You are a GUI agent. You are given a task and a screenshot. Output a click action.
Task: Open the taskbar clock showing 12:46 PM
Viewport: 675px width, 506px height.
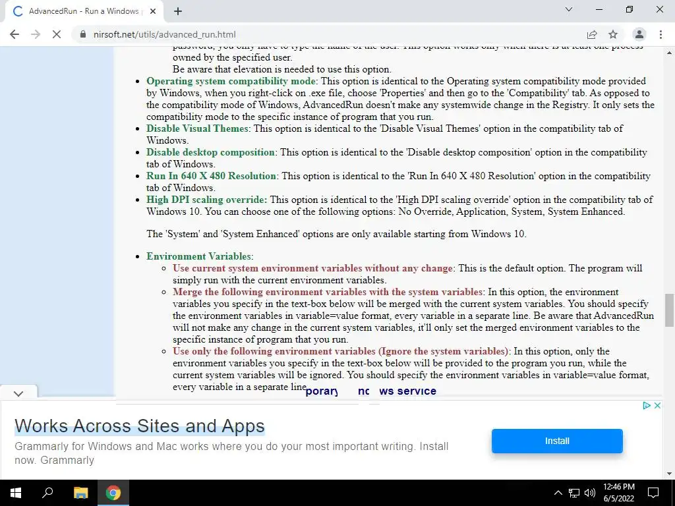(x=618, y=493)
